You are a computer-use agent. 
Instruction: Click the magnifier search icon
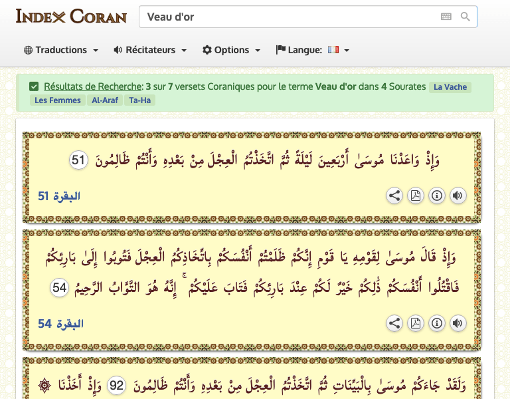(465, 17)
